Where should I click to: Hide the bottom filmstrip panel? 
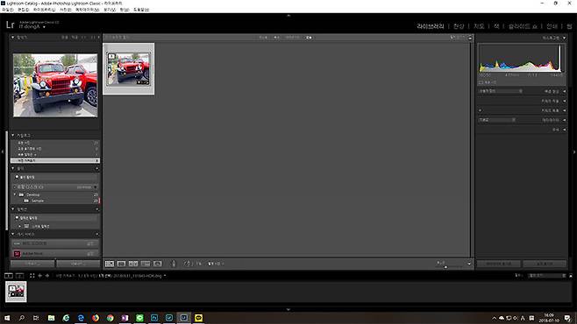[288, 310]
